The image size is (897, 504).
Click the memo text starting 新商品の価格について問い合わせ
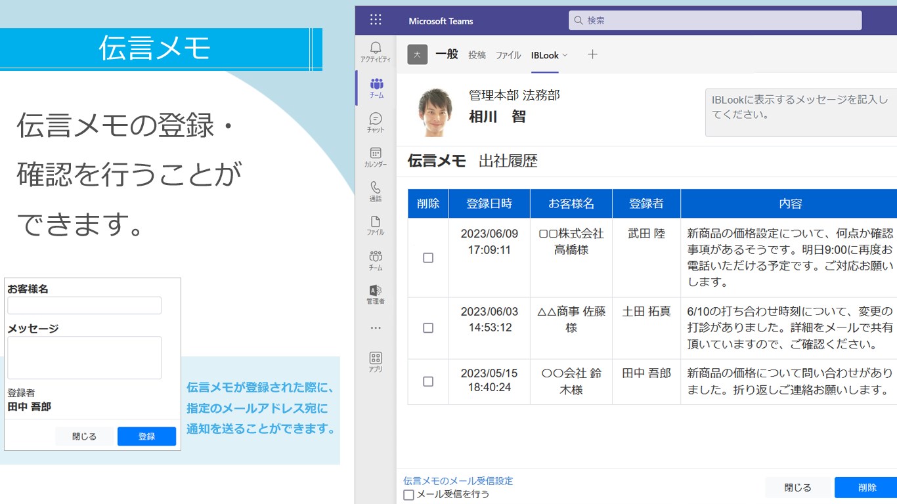click(790, 381)
